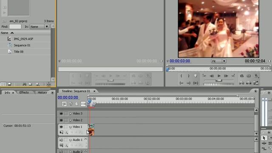The height and width of the screenshot is (153, 272).
Task: Click the Program monitor time ruler
Action: [218, 69]
